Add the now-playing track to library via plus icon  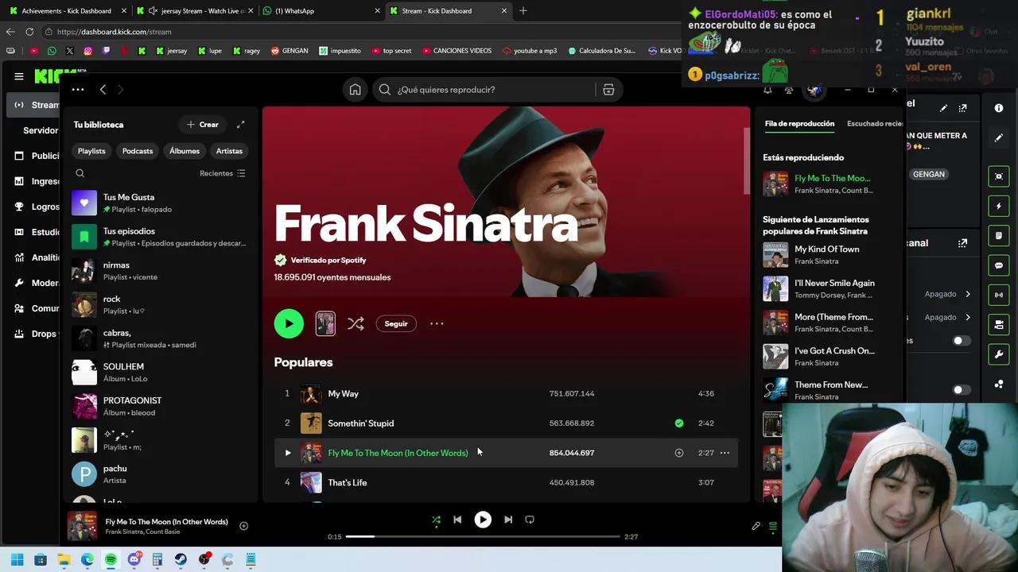click(244, 526)
